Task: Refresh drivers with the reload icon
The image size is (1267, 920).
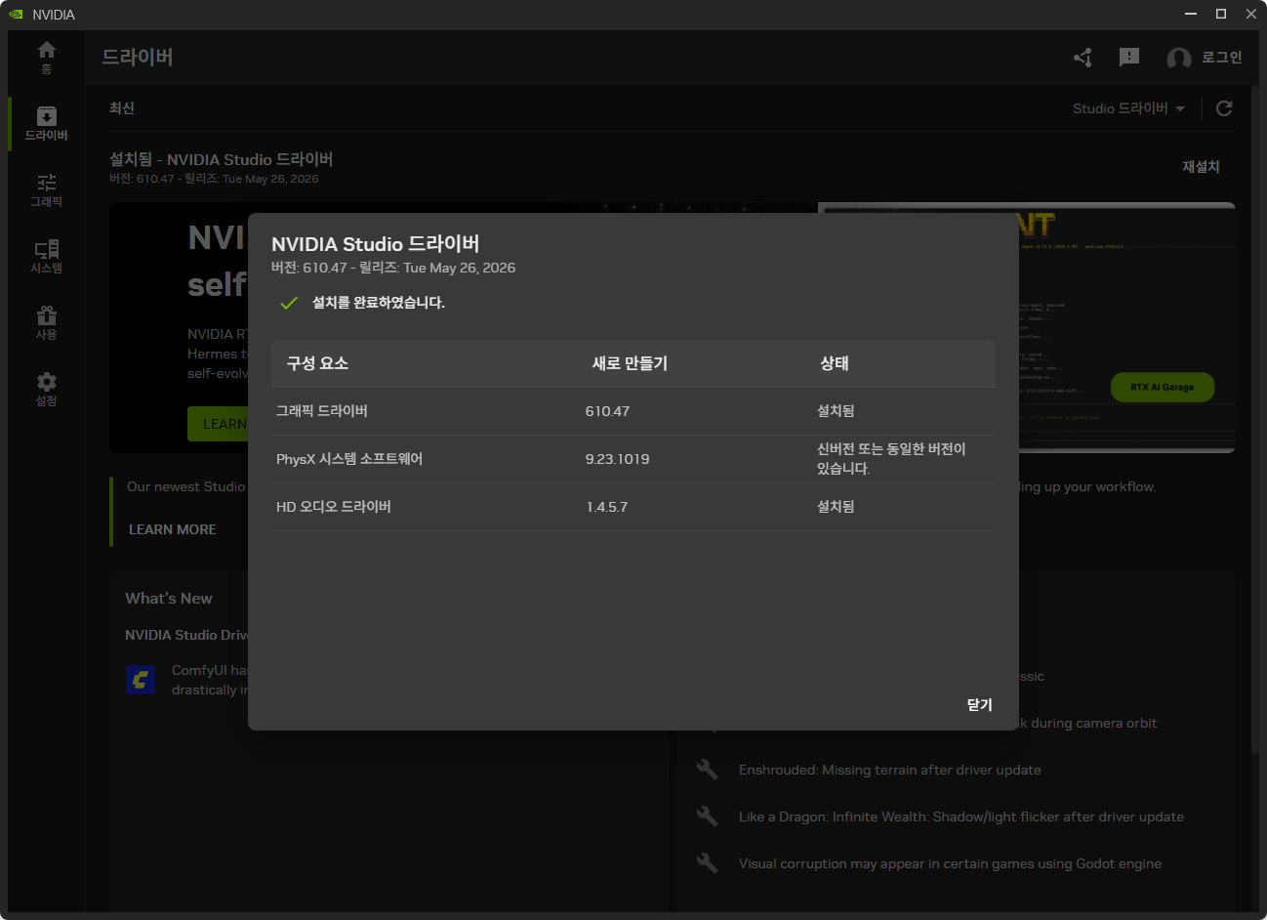Action: (x=1224, y=108)
